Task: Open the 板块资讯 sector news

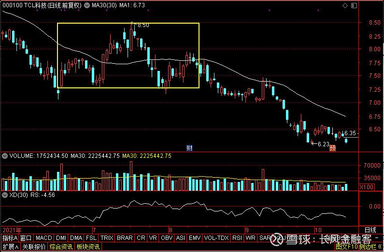Action: tap(87, 247)
